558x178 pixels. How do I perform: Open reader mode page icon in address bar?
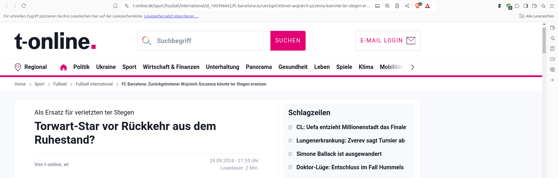[x=397, y=6]
